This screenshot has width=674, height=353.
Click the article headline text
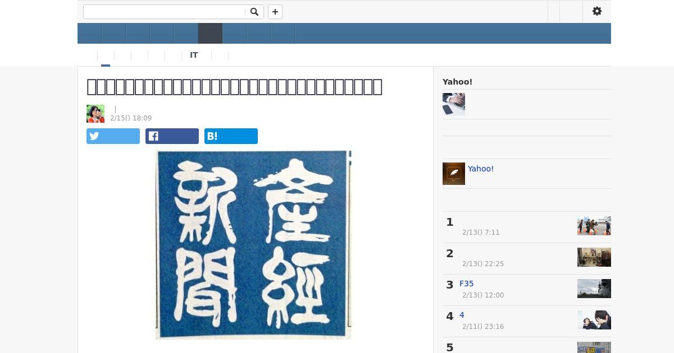(234, 86)
